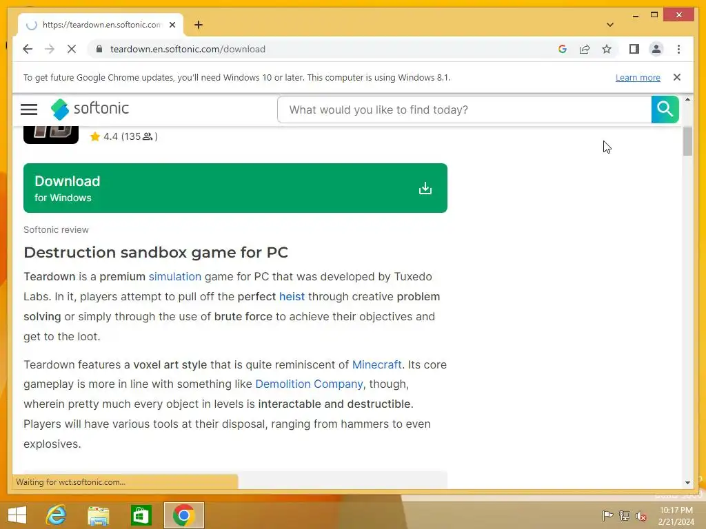
Task: Click the Destruction sandbox game heading
Action: (x=156, y=252)
